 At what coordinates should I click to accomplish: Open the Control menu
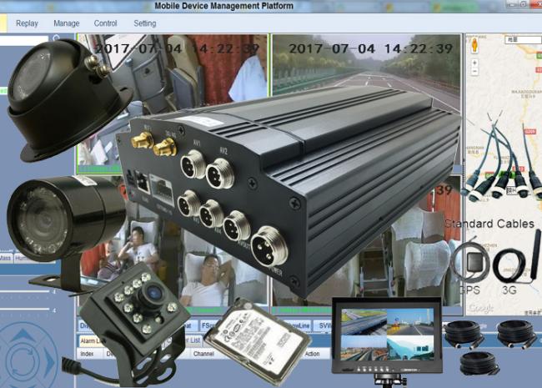point(105,23)
